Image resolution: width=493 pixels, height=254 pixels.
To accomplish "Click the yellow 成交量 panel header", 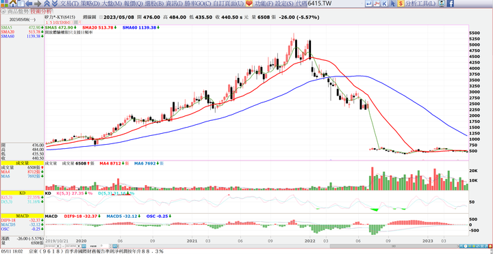I will [22, 163].
